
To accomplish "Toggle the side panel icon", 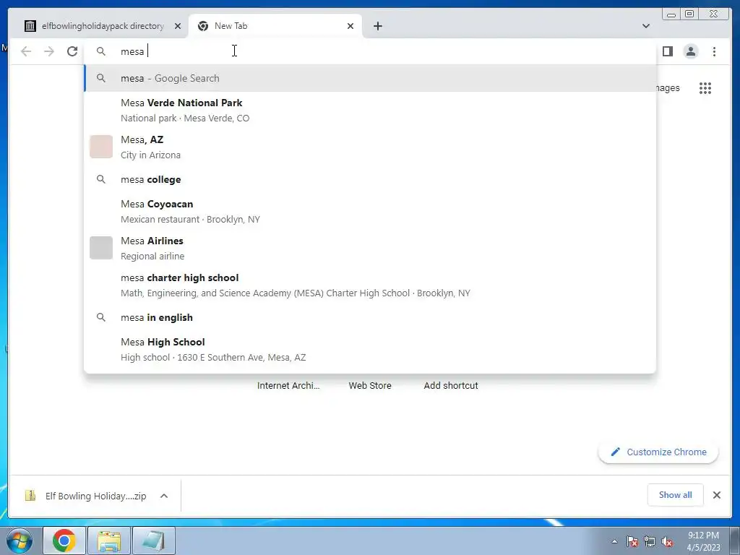I will tap(667, 51).
